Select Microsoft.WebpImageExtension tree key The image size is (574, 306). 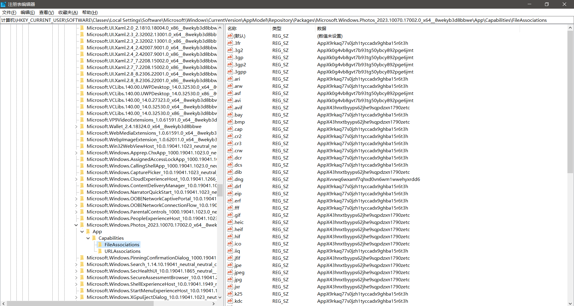coord(152,139)
